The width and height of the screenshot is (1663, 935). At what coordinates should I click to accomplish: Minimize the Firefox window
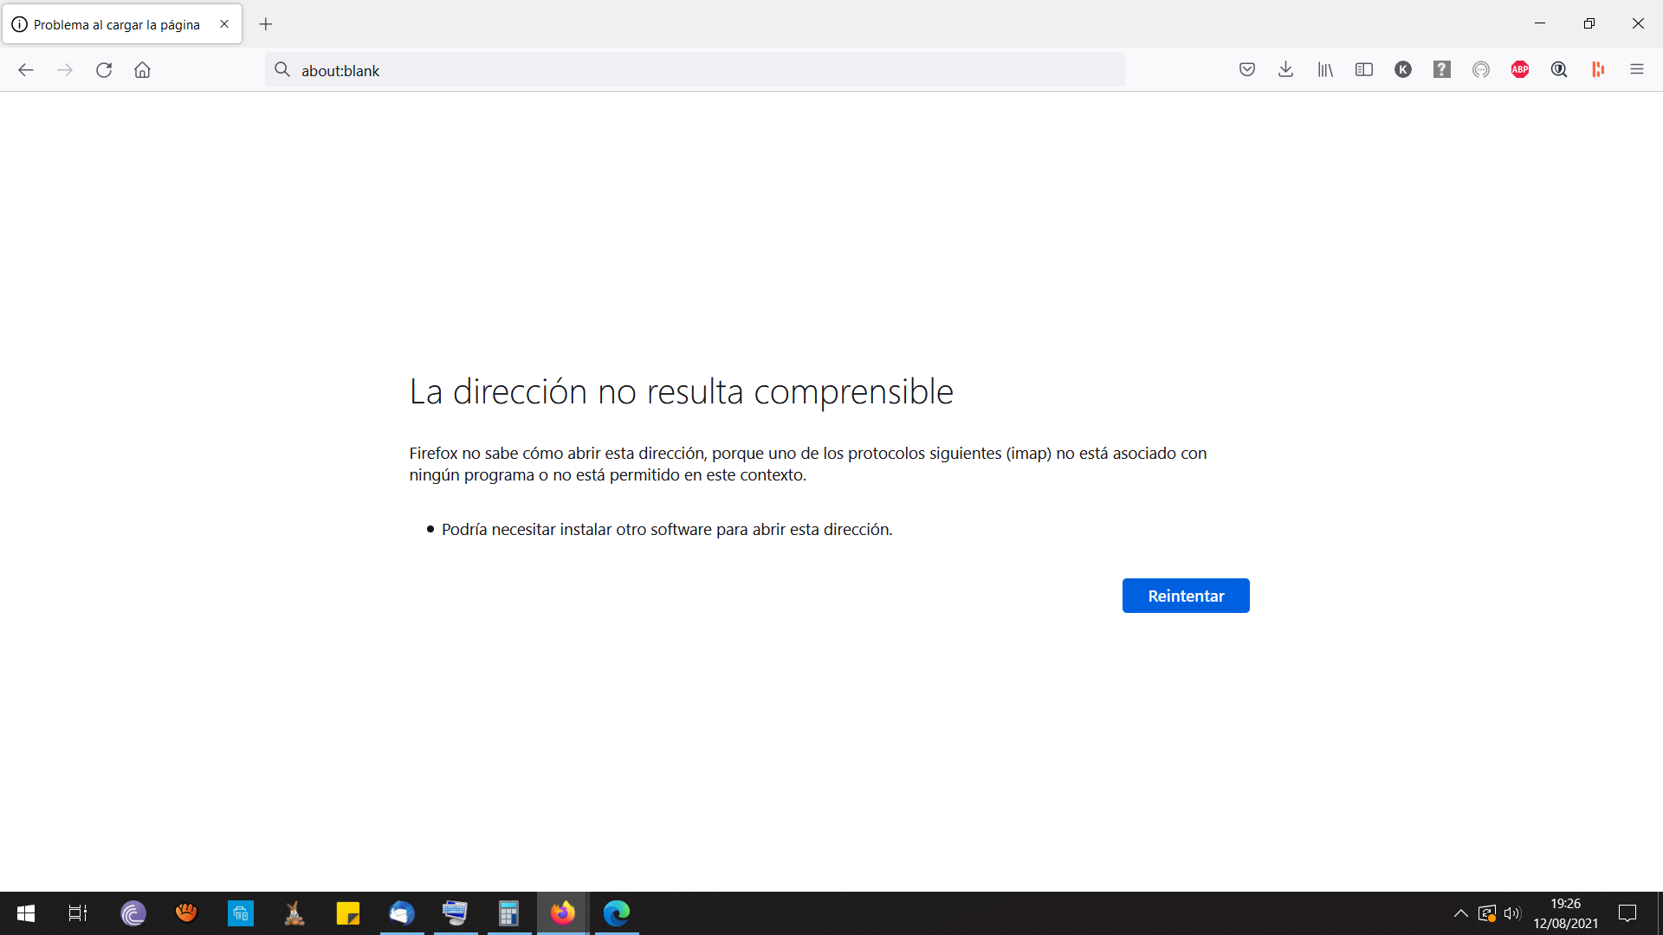click(x=1540, y=23)
